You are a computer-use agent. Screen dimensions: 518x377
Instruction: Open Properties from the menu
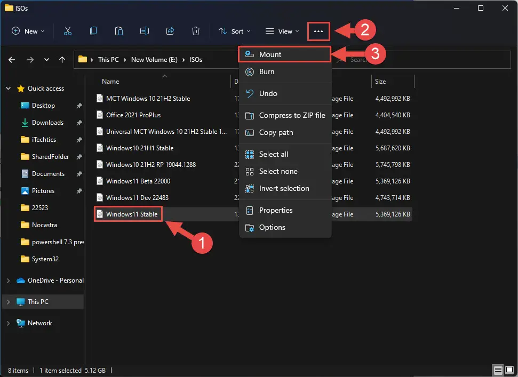pos(285,210)
